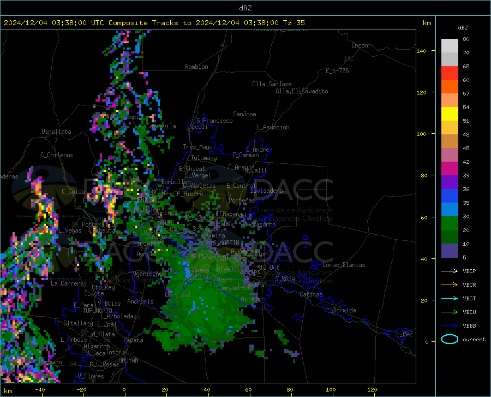
Task: Click the TUNUYAN map label
Action: [127, 360]
